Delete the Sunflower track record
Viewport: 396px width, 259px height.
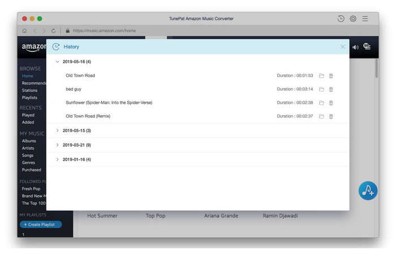(331, 103)
